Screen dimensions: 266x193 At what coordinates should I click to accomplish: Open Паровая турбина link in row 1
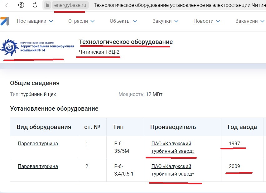[x=38, y=144]
